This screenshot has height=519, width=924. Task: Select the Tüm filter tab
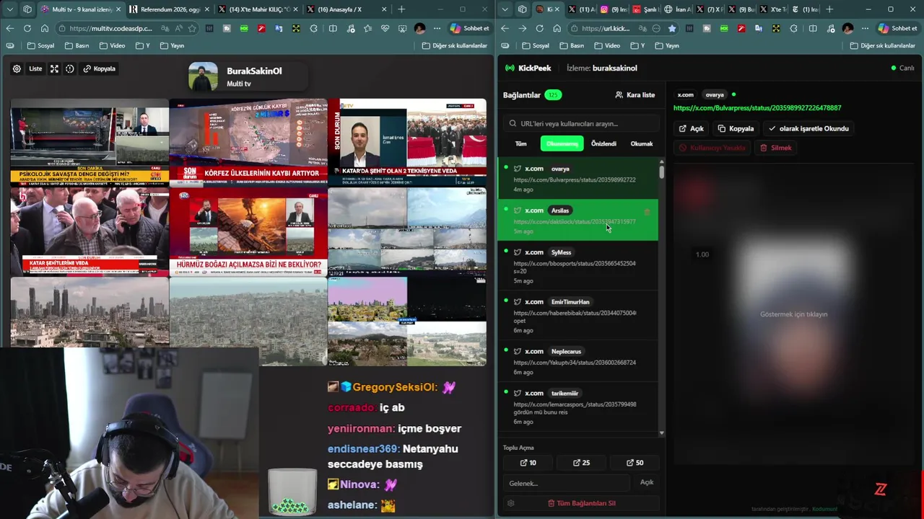pos(520,143)
